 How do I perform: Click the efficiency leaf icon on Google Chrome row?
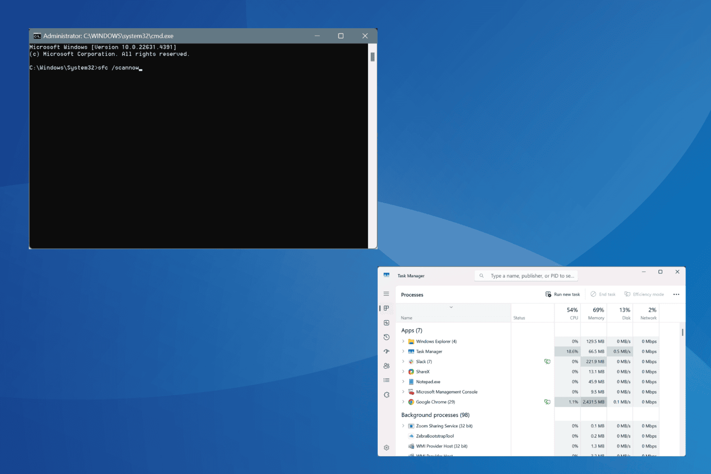click(547, 402)
